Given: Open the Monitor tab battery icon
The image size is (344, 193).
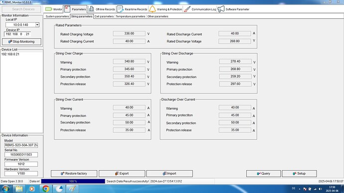Looking at the screenshot, I should [49, 9].
